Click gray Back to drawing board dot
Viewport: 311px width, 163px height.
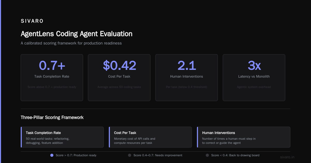(x=207, y=155)
